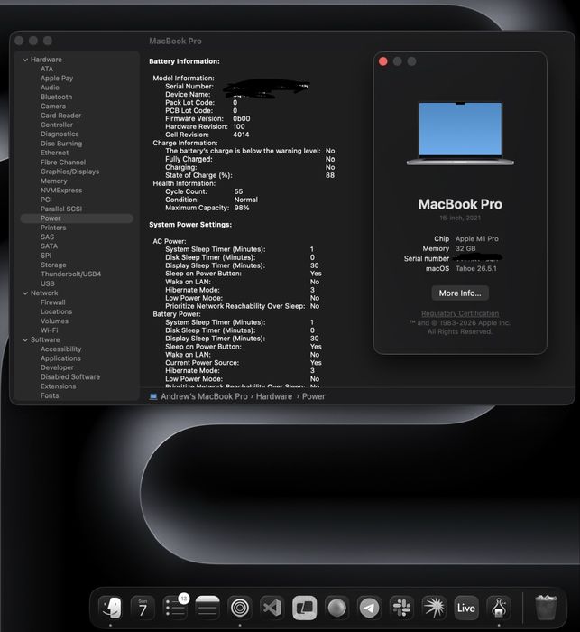Select the highlighted Power item in sidebar
The image size is (580, 632).
[77, 218]
